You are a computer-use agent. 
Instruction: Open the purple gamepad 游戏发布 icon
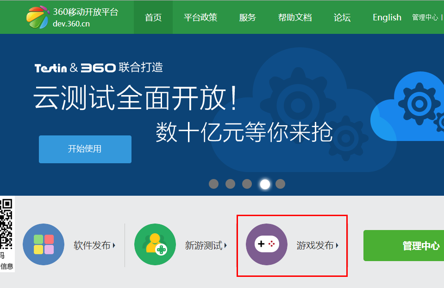pos(267,244)
